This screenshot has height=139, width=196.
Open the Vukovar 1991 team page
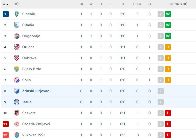click(x=34, y=135)
